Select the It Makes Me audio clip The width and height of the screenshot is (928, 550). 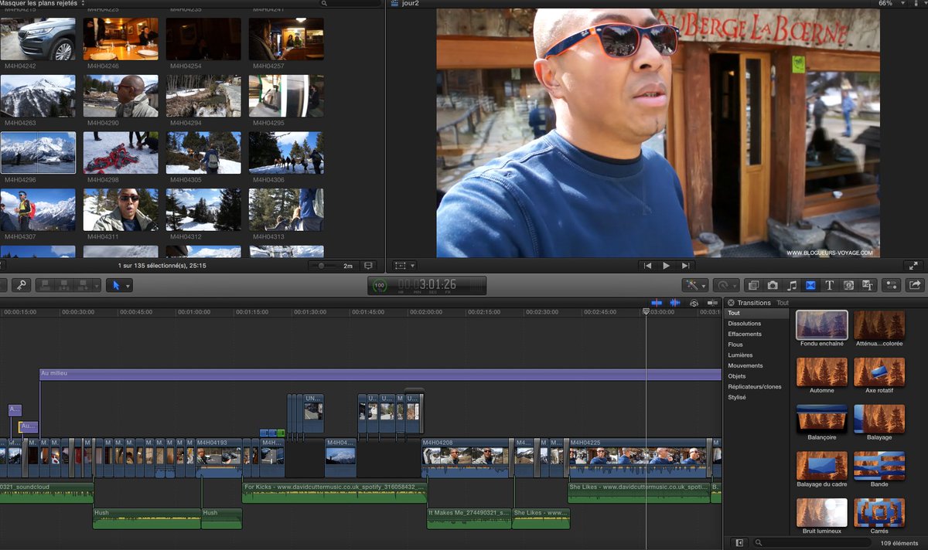pos(469,518)
